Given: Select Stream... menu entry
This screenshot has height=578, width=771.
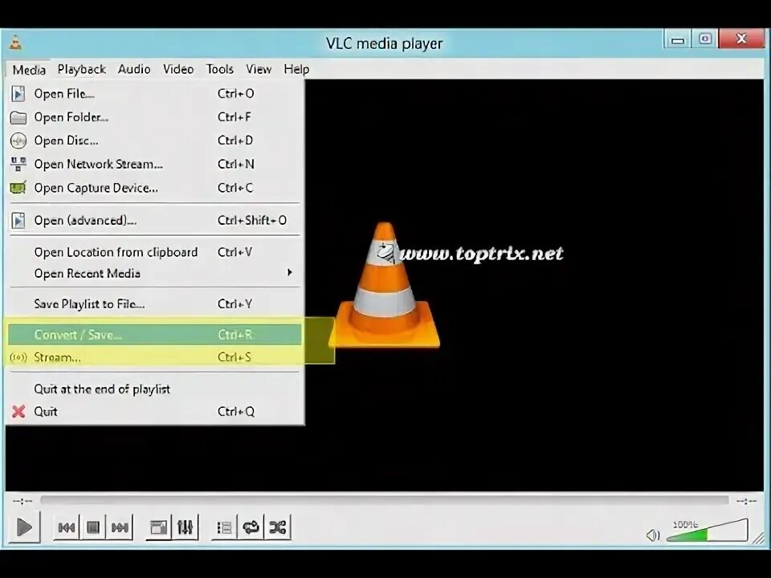Looking at the screenshot, I should pyautogui.click(x=155, y=357).
